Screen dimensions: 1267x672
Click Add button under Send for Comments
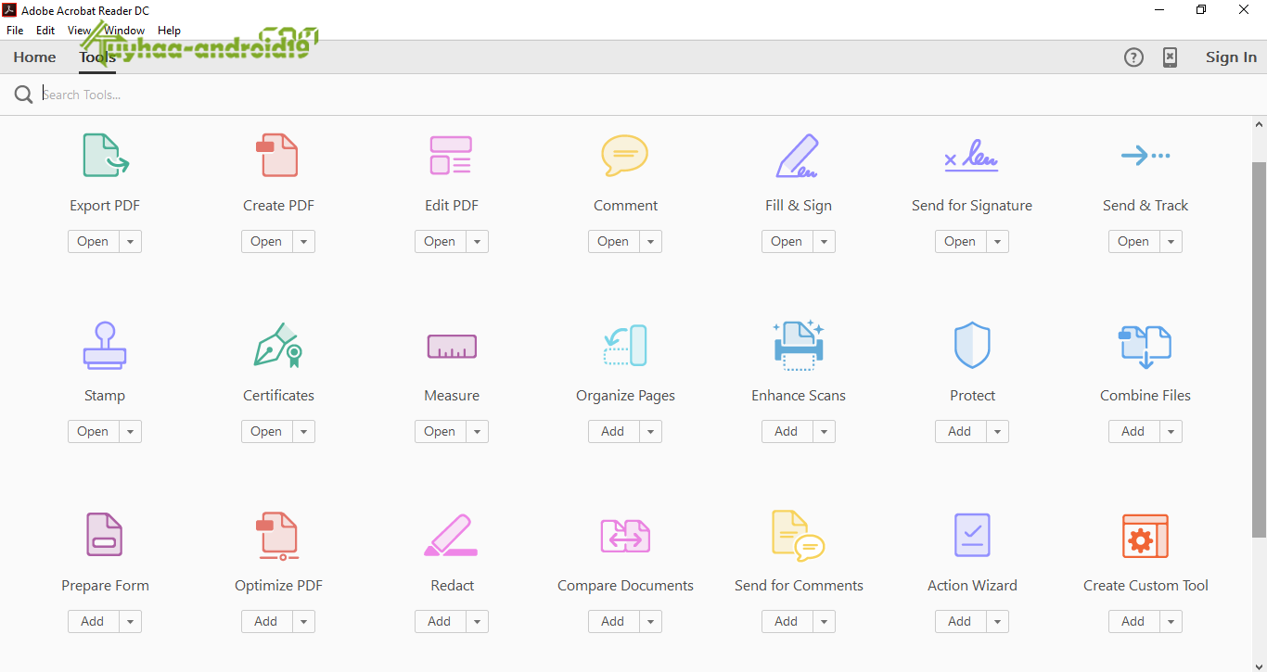point(787,622)
